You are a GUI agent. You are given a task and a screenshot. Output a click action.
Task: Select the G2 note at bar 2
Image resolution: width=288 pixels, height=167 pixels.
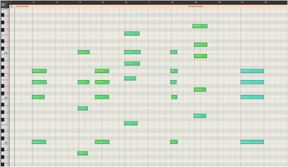(x=39, y=71)
